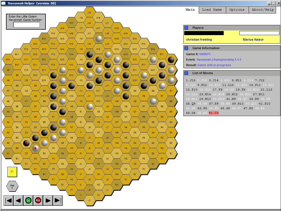281x211 pixels.
Task: Select move 41.S10 in the move list
Action: (x=265, y=104)
